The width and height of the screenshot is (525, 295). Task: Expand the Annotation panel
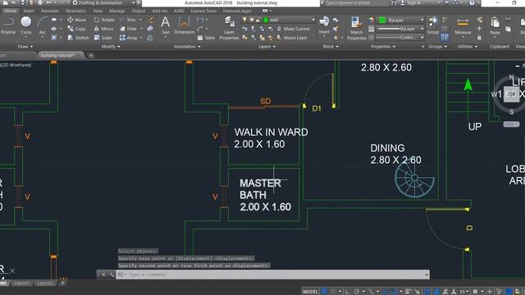[x=187, y=47]
